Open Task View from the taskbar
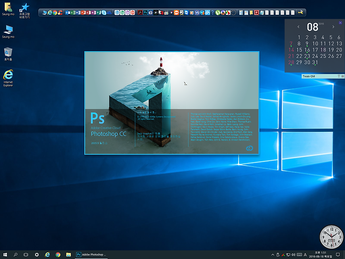The height and width of the screenshot is (259, 345). pos(26,255)
